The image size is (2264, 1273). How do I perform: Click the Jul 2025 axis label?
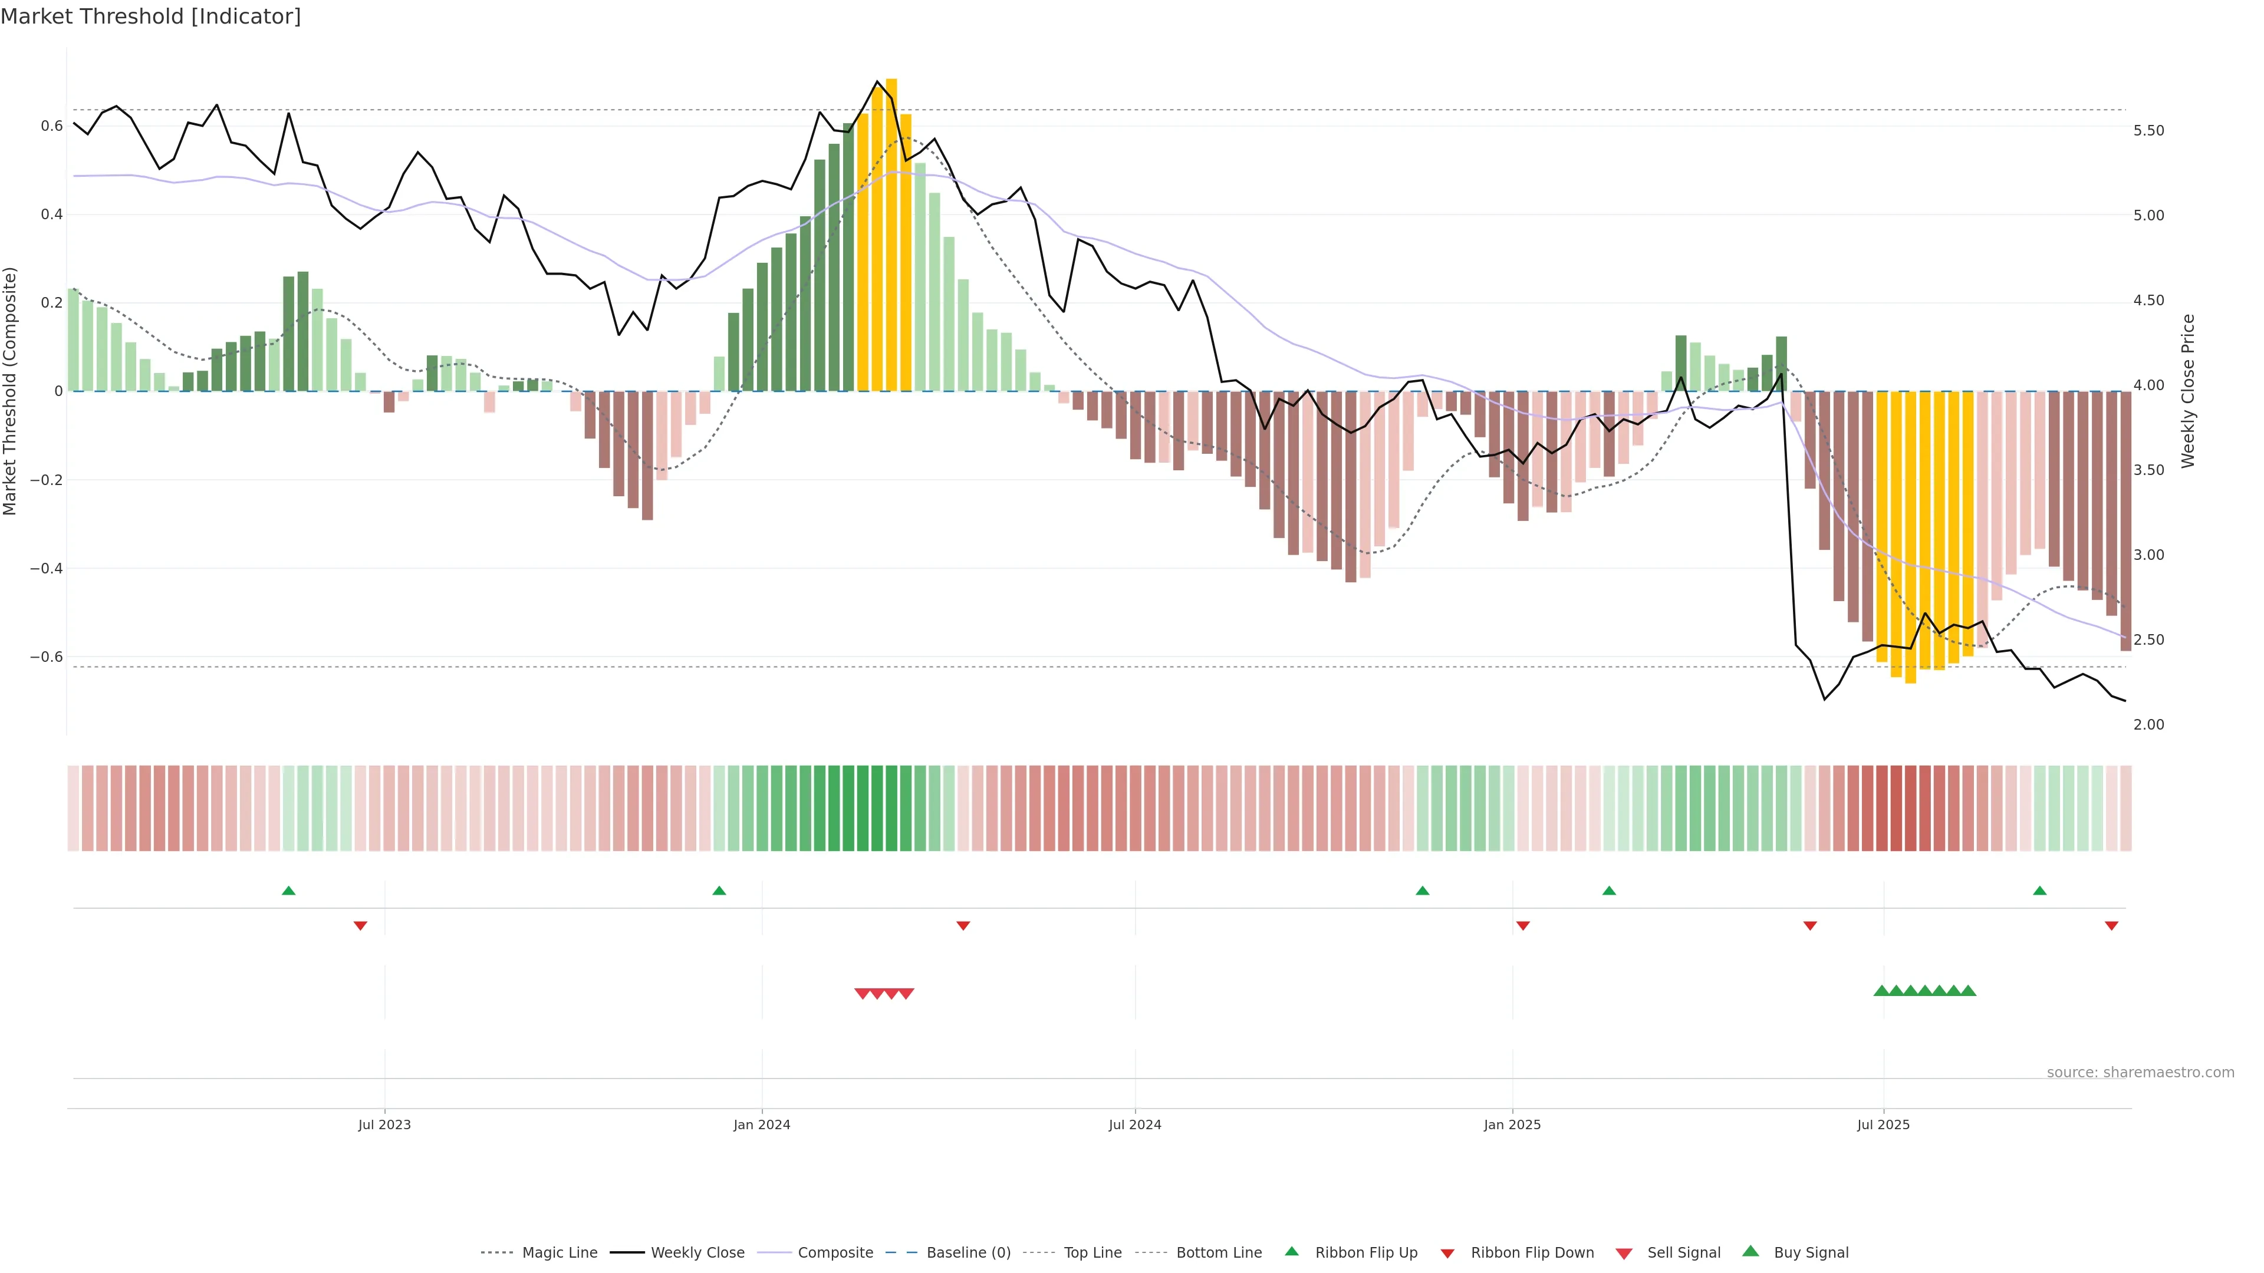[1884, 1124]
